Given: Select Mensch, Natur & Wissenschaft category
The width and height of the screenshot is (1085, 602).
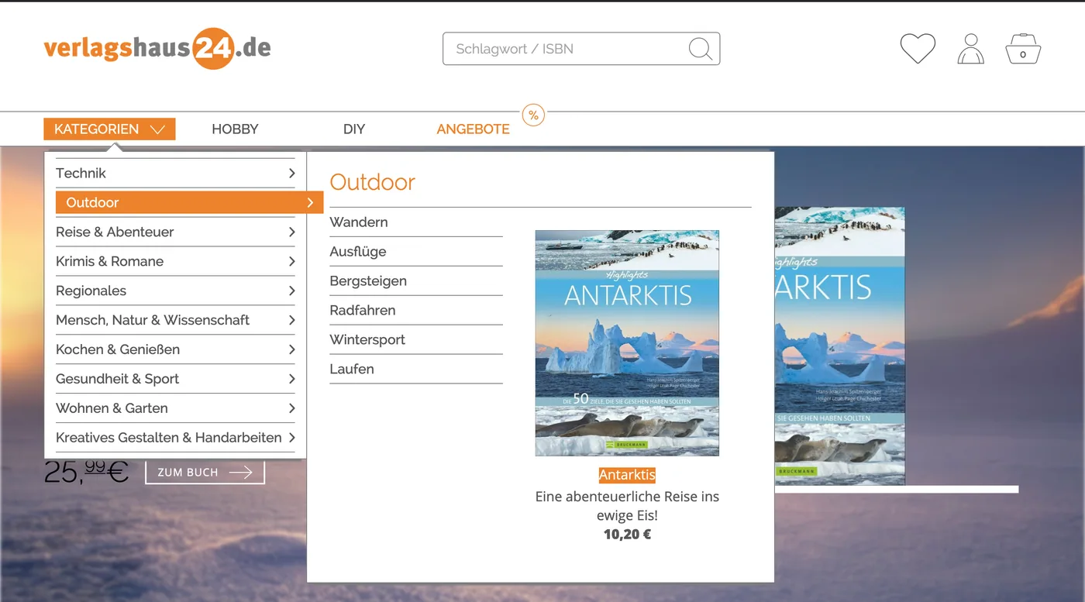Looking at the screenshot, I should pos(175,321).
